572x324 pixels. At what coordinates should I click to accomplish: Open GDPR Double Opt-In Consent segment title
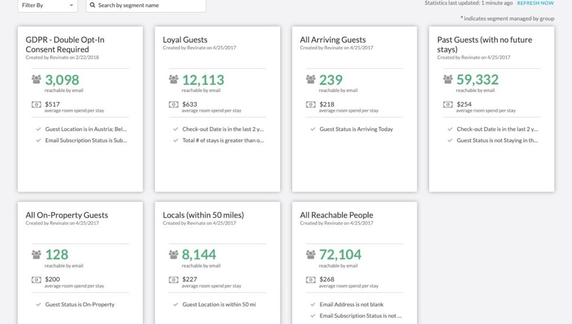[x=65, y=44]
